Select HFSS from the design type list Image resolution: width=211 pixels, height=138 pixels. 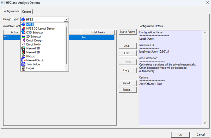point(30,25)
